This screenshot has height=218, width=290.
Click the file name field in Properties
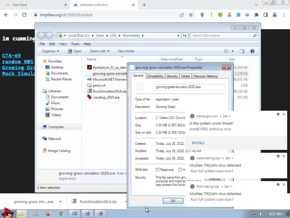[190, 87]
